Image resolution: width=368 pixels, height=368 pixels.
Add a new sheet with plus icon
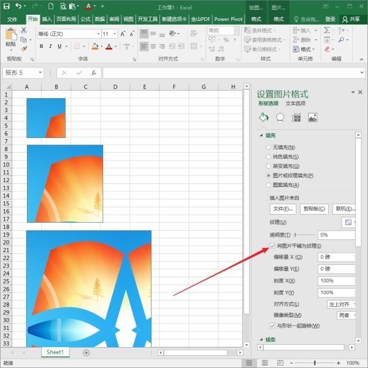[x=86, y=353]
